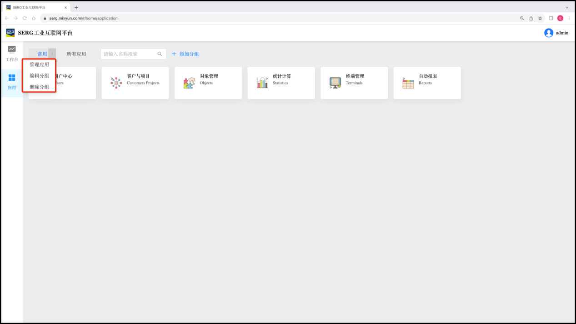Toggle the 常用 tab's more-options dropdown

pyautogui.click(x=52, y=54)
